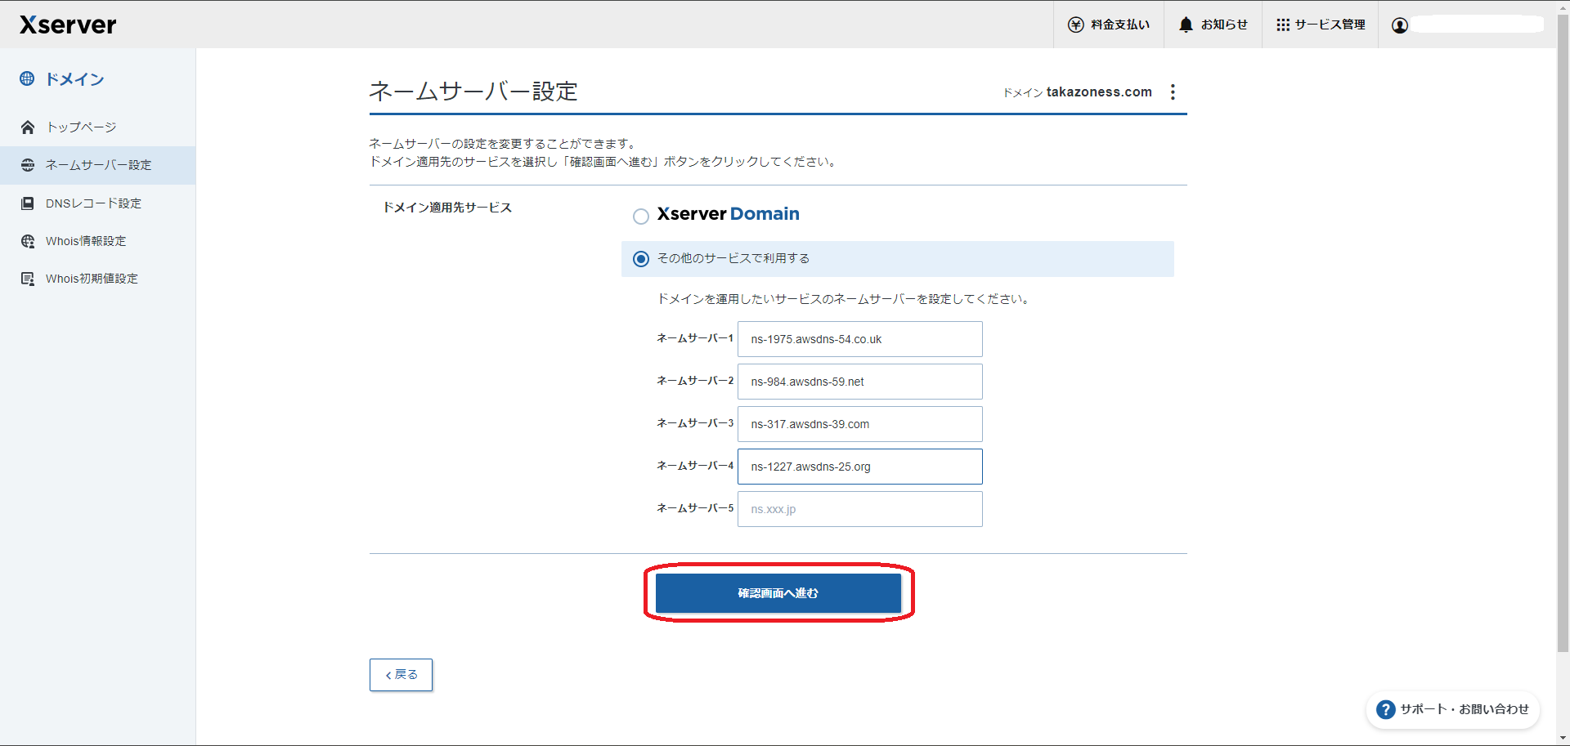Image resolution: width=1570 pixels, height=746 pixels.
Task: Open サービス管理 in top bar
Action: click(1321, 25)
